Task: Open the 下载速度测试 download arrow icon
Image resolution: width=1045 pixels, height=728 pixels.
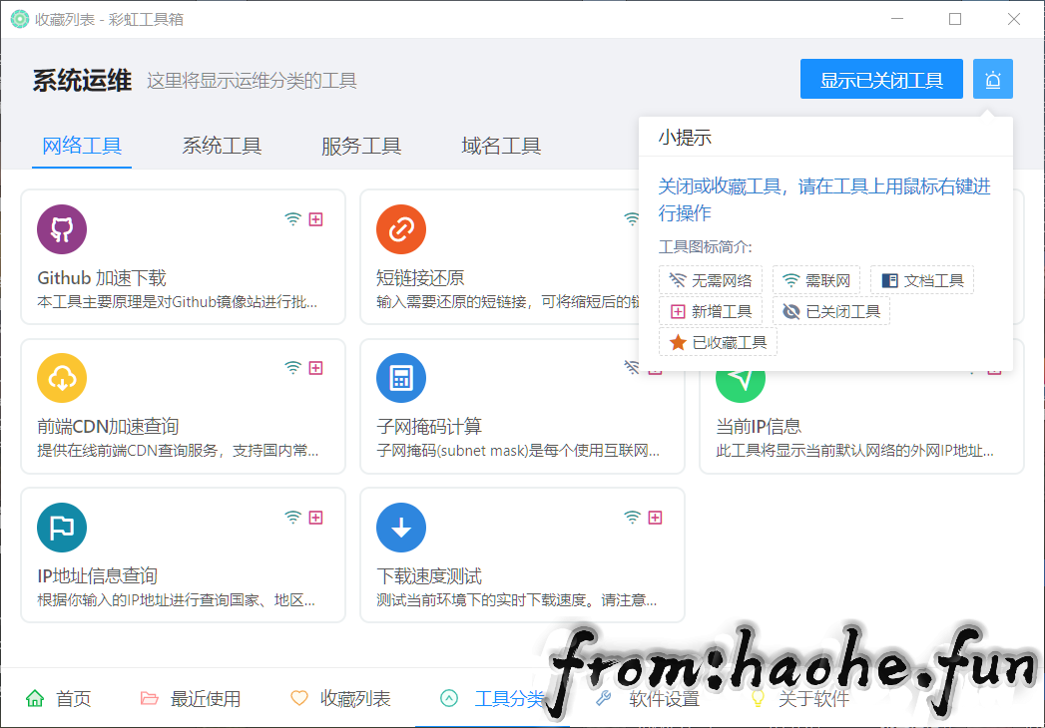Action: click(x=401, y=528)
